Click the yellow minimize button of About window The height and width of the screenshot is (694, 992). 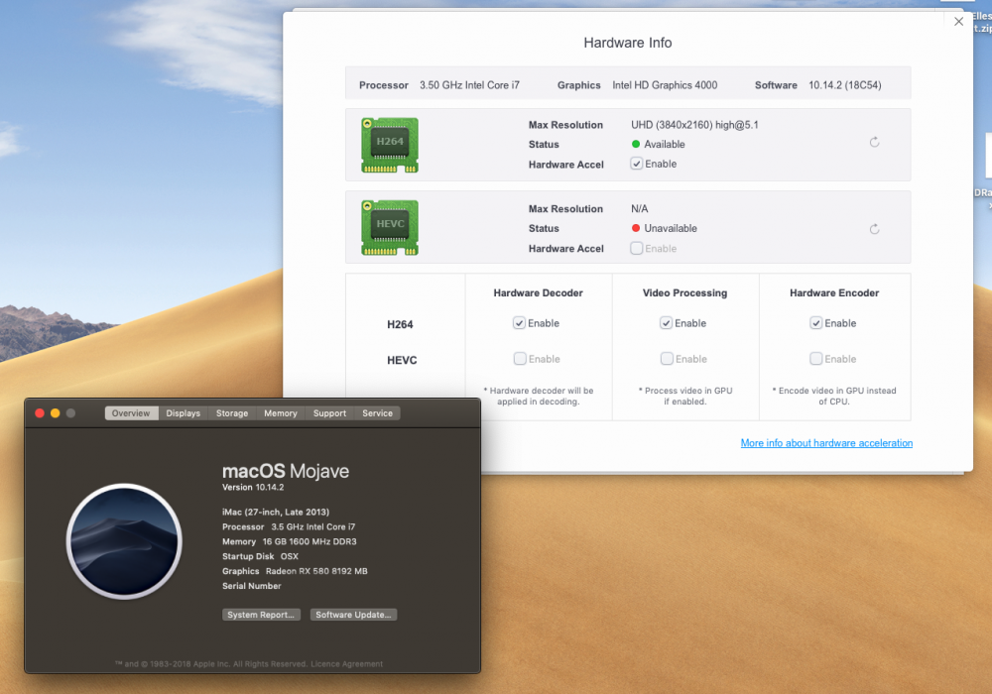[55, 412]
